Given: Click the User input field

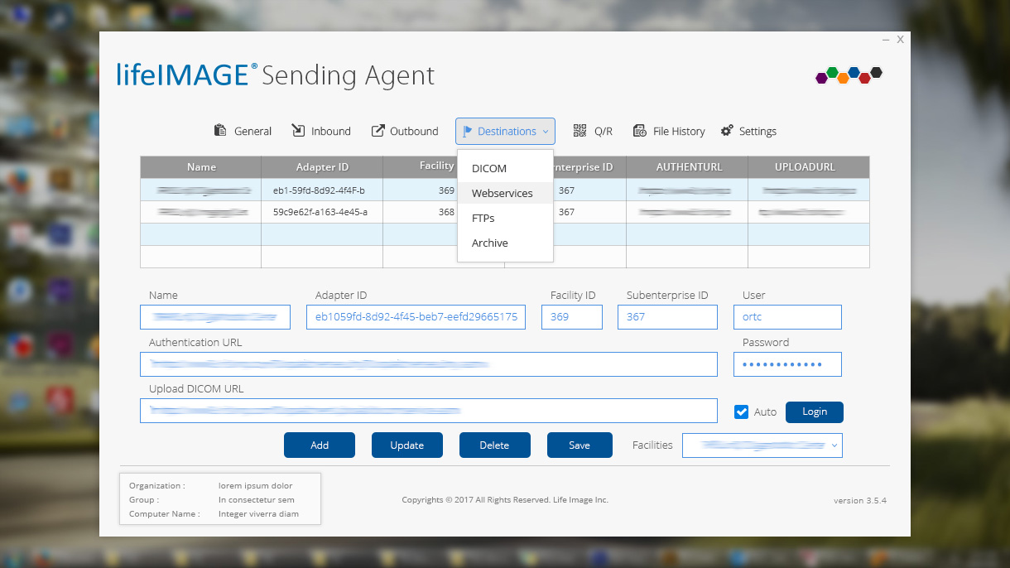Looking at the screenshot, I should 787,317.
